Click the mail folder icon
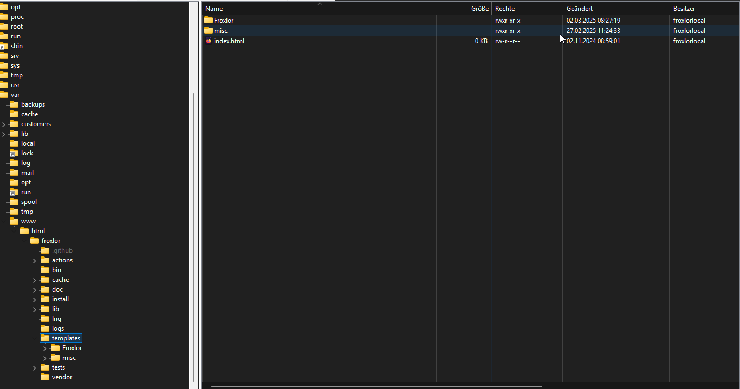Viewport: 740px width, 389px height. [x=14, y=173]
